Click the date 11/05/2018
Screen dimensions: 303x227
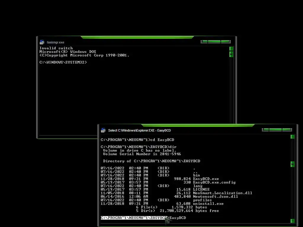pyautogui.click(x=112, y=193)
